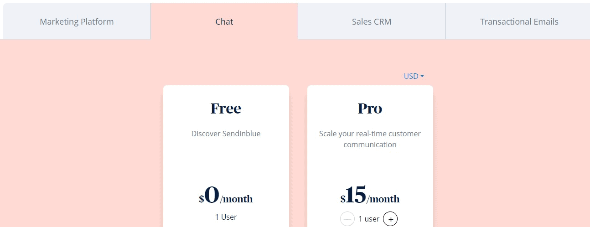Select the Chat tab
The image size is (590, 227).
224,21
